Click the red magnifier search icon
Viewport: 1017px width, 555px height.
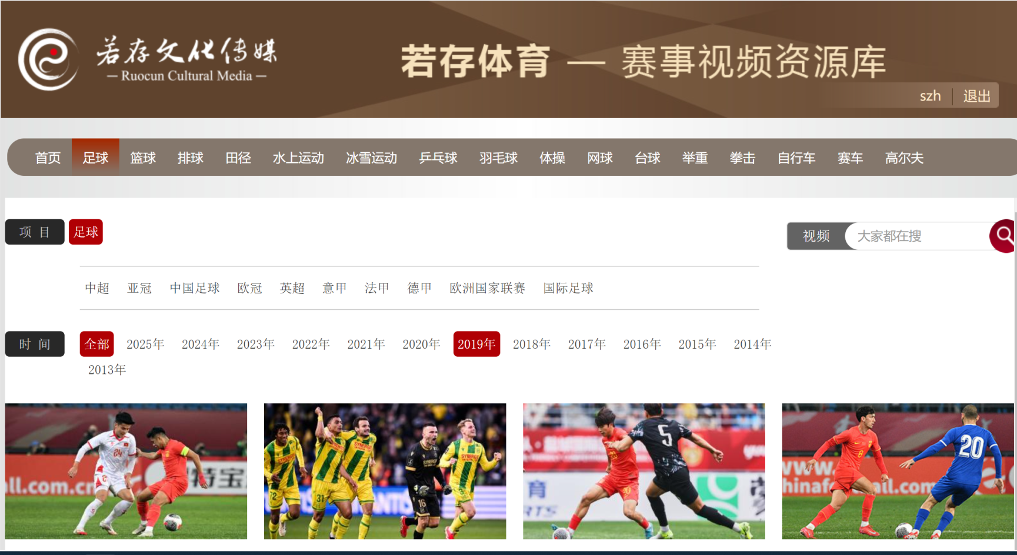point(1003,236)
